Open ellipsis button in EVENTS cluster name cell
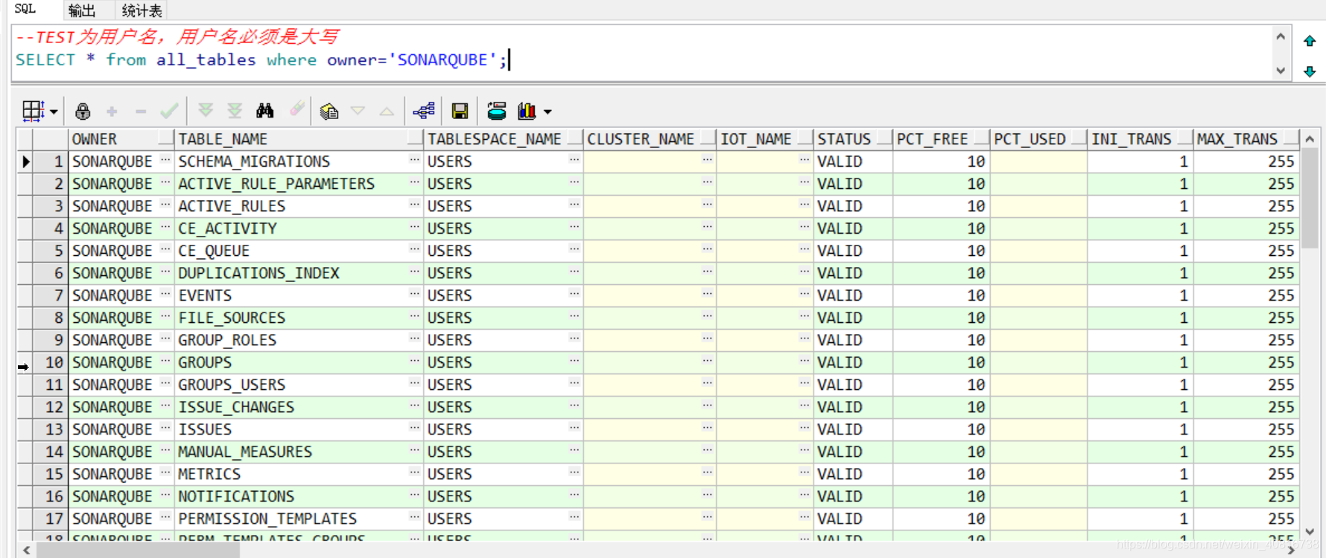Viewport: 1326px width, 558px height. click(x=707, y=294)
